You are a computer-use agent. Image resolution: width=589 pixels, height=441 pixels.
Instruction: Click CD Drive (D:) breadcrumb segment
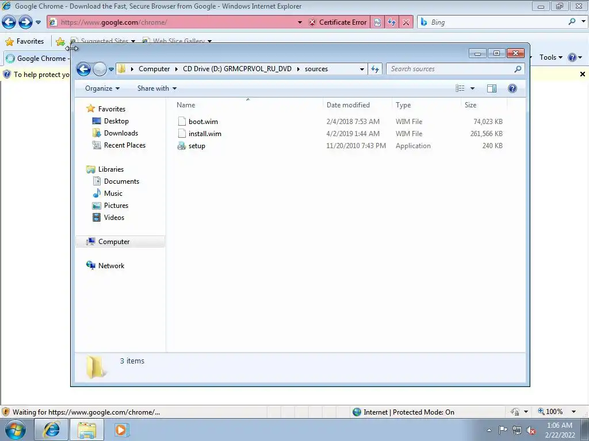click(x=237, y=69)
